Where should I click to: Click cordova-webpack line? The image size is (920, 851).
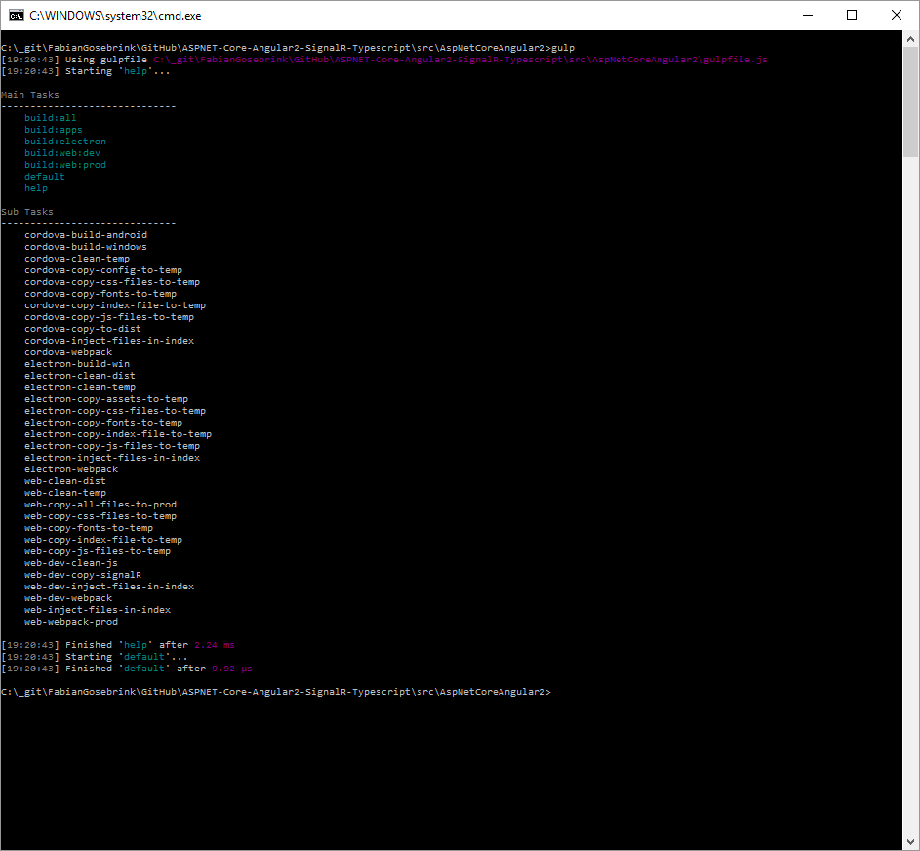[68, 352]
